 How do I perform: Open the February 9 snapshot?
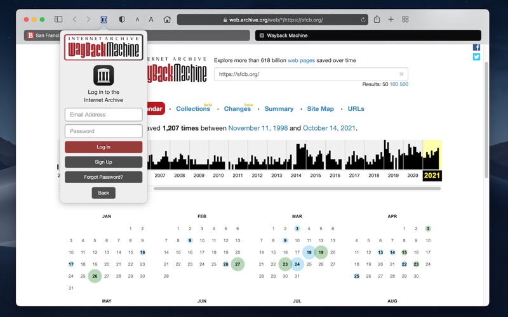point(190,241)
